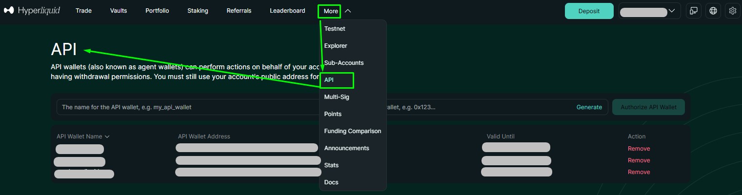The height and width of the screenshot is (195, 742).
Task: Switch to the Vaults tab
Action: [119, 11]
